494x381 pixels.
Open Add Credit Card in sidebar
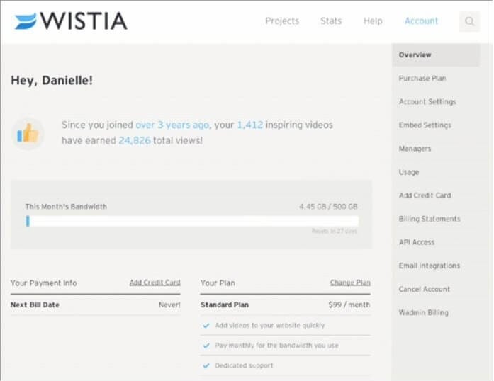[x=425, y=195]
